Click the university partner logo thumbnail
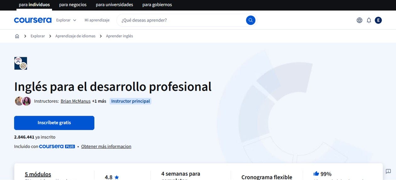Image resolution: width=396 pixels, height=180 pixels. click(x=21, y=63)
